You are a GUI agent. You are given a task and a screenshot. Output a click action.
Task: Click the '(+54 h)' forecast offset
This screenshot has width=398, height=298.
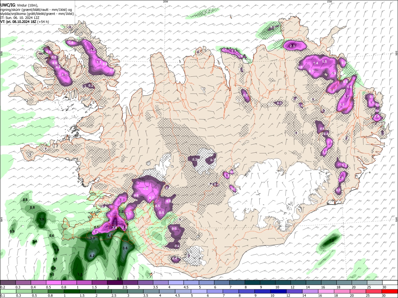coord(43,22)
